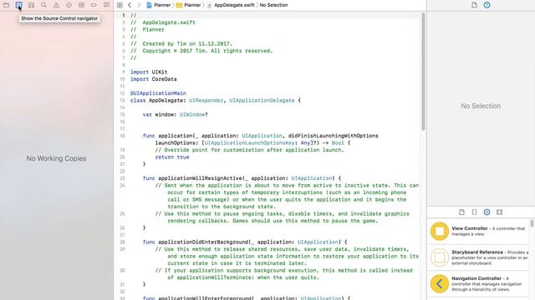
Task: Click Planner project in jump bar
Action: pos(159,5)
